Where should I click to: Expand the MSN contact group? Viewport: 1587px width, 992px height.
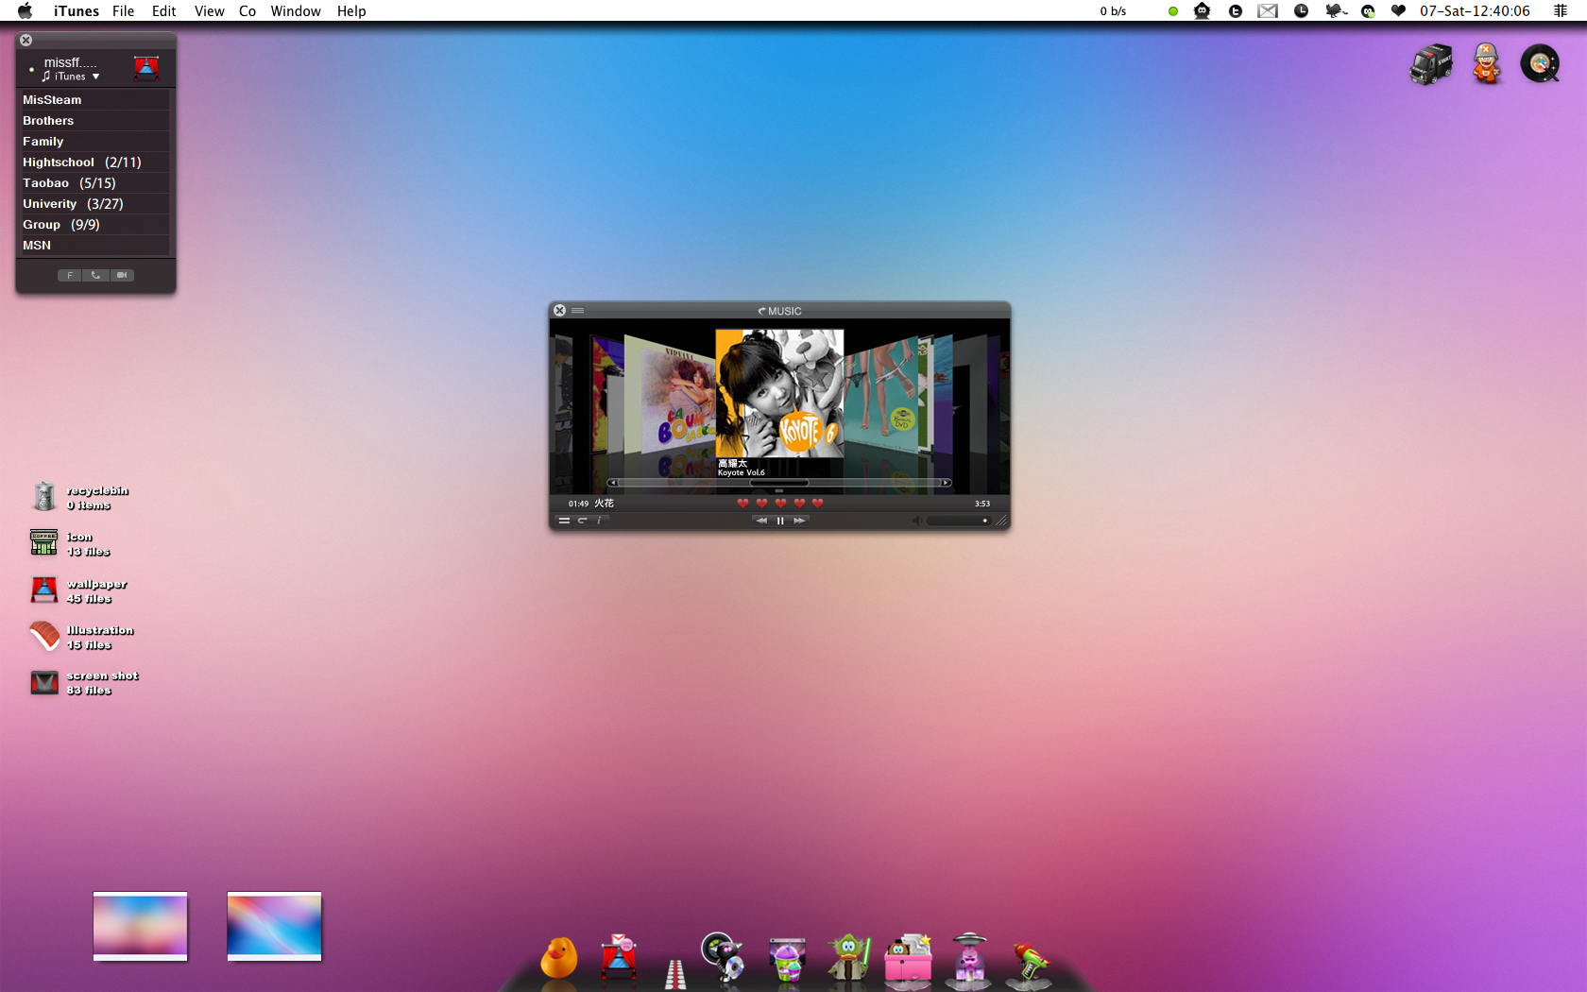pos(94,246)
